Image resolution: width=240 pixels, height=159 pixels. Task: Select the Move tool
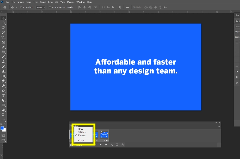[3, 18]
